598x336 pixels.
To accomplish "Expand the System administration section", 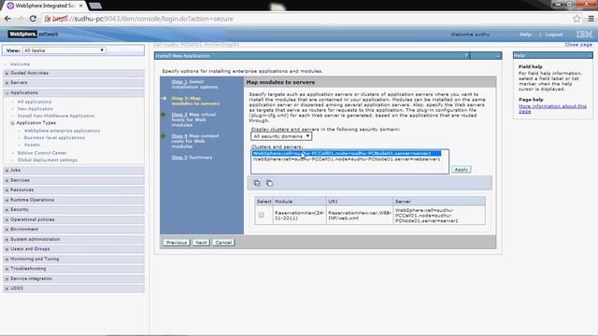I will [x=7, y=239].
